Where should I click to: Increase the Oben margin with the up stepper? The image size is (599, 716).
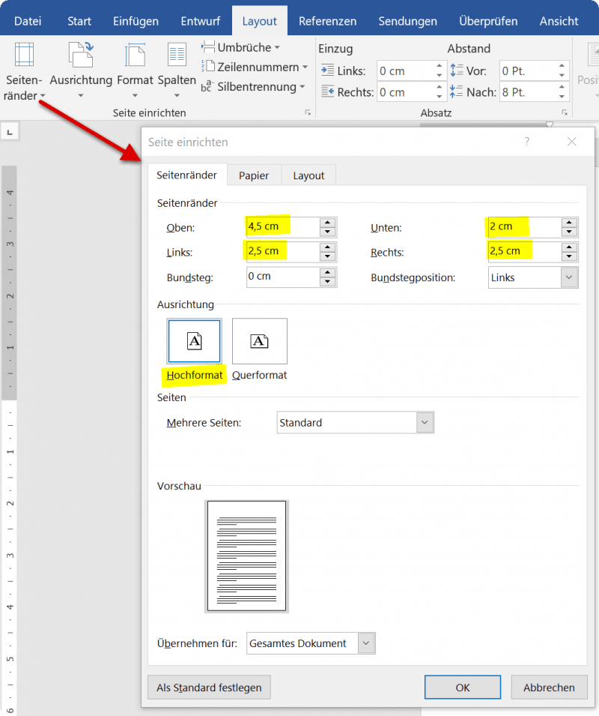[x=327, y=223]
